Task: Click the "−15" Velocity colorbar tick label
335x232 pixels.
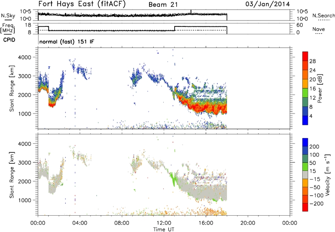Action: (x=315, y=179)
